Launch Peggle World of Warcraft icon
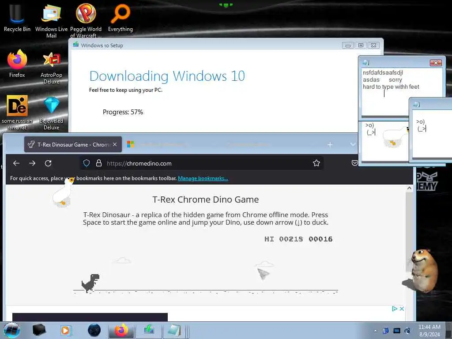Viewport: 452px width, 339px height. [86, 21]
